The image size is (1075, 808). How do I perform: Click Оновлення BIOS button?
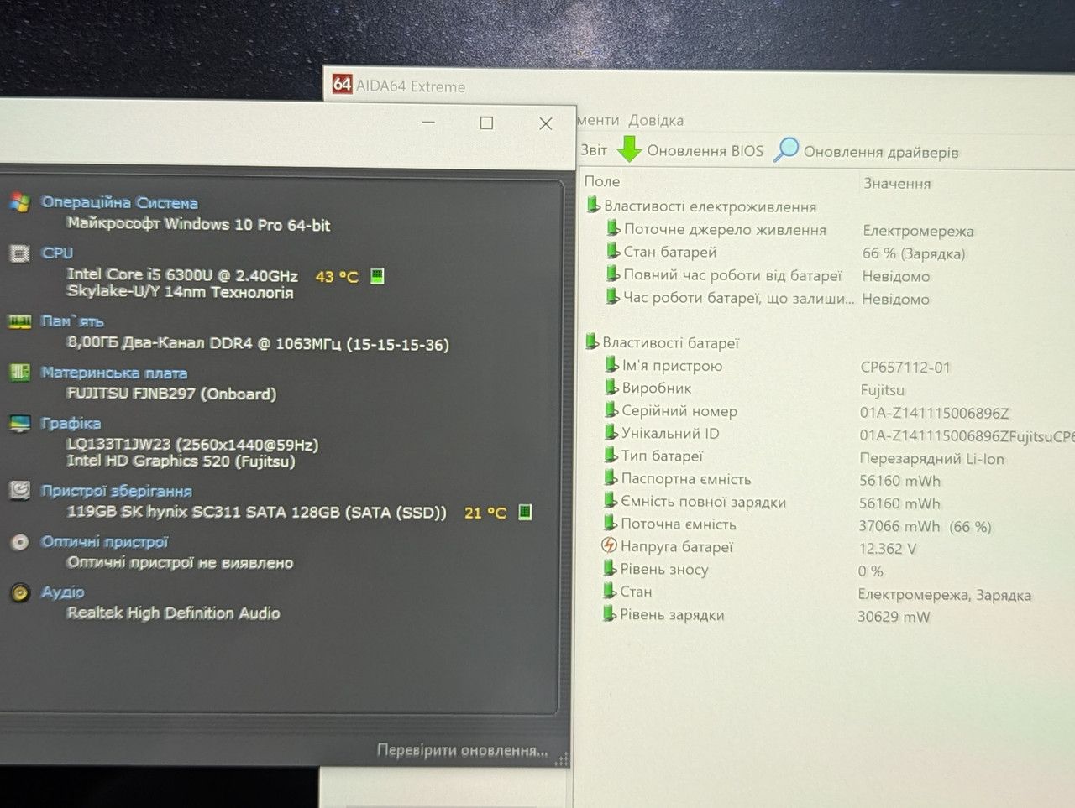691,150
